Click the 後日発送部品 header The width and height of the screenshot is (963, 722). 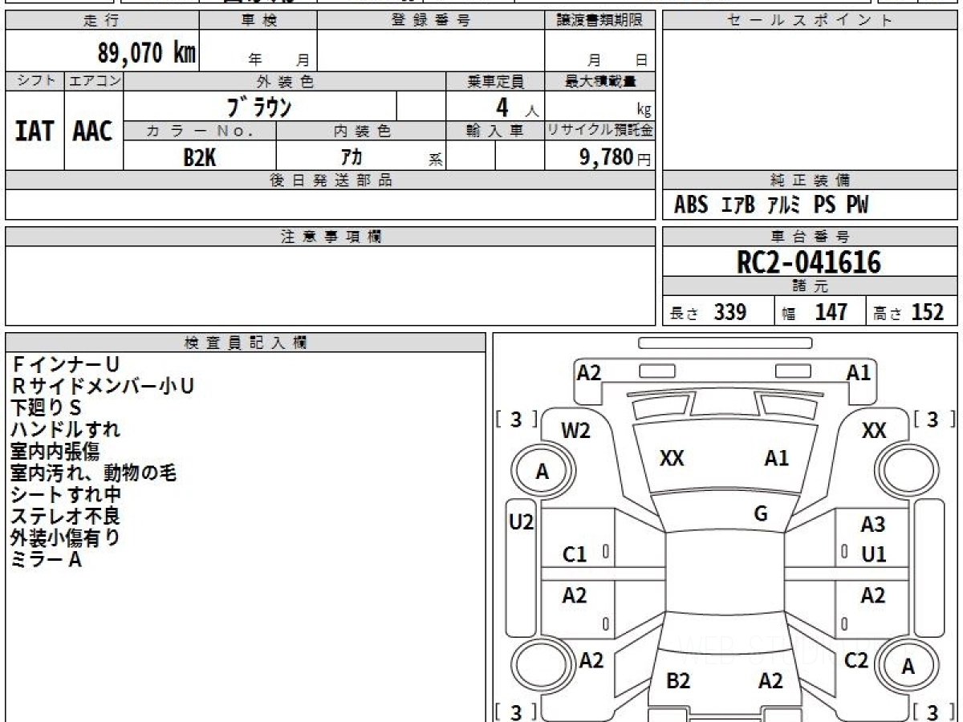pos(330,180)
